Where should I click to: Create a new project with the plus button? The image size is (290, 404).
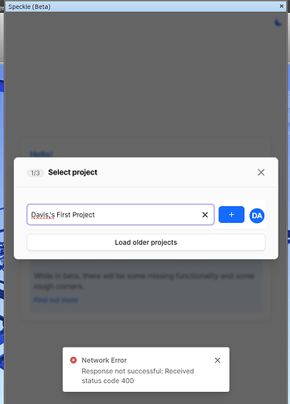click(x=231, y=215)
